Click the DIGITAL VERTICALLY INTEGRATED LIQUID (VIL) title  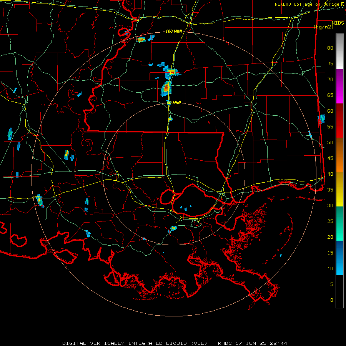(135, 343)
